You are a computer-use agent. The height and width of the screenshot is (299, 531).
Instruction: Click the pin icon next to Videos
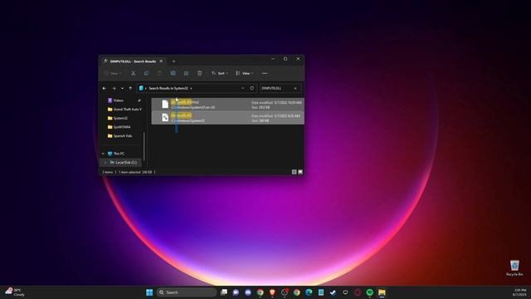point(139,100)
